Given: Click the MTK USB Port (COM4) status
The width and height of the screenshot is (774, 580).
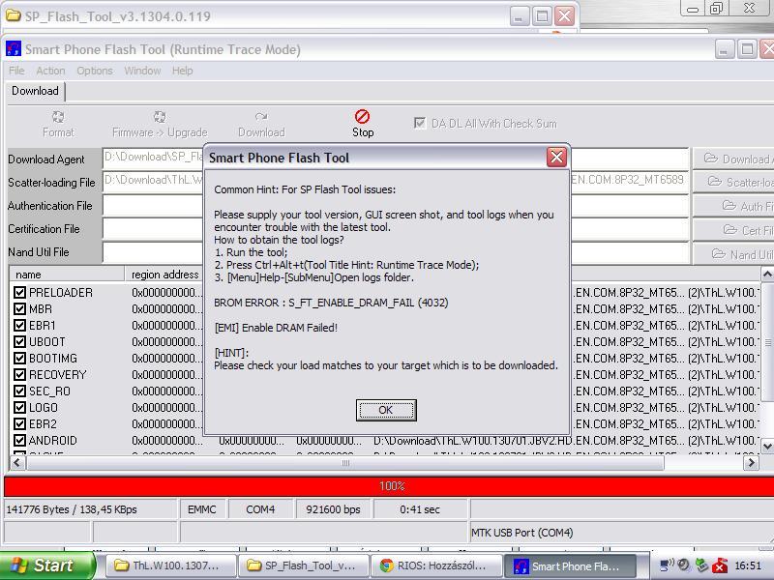Looking at the screenshot, I should 522,533.
